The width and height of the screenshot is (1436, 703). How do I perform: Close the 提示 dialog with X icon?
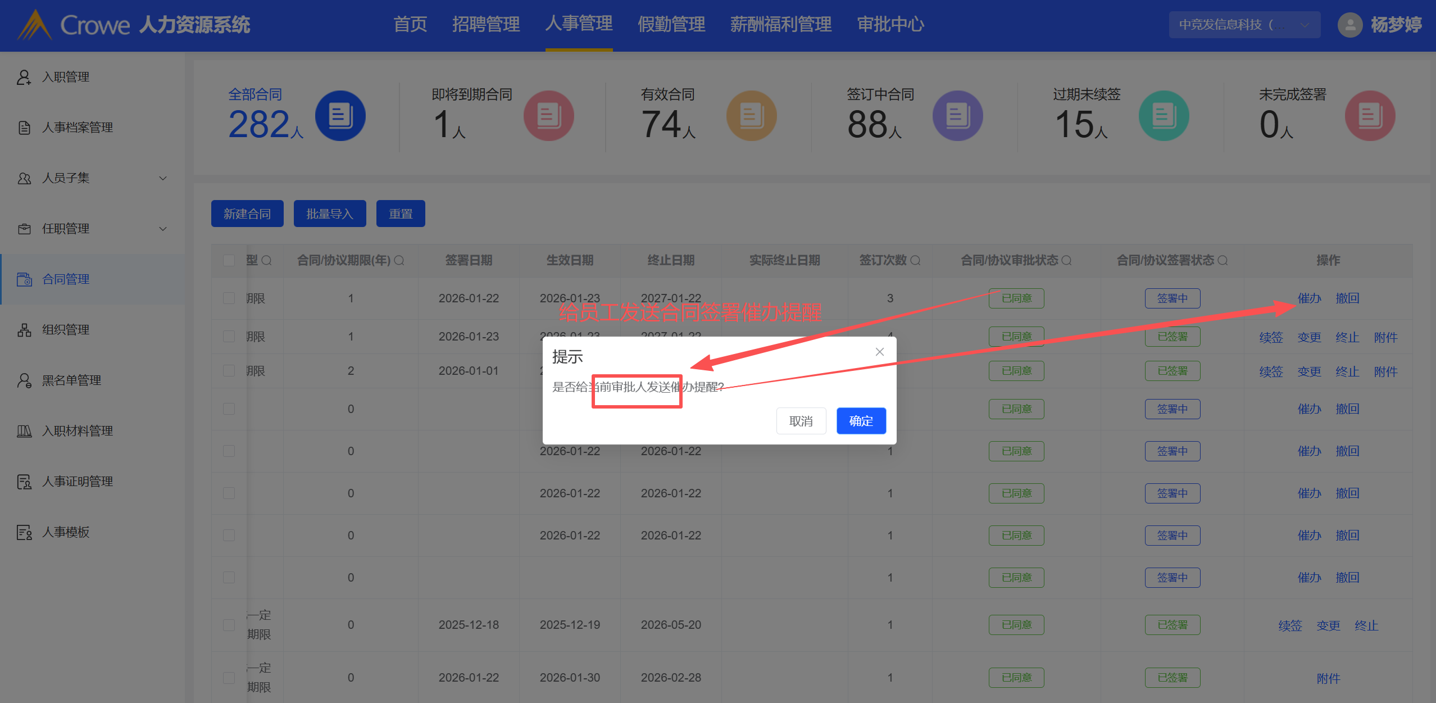pos(880,352)
